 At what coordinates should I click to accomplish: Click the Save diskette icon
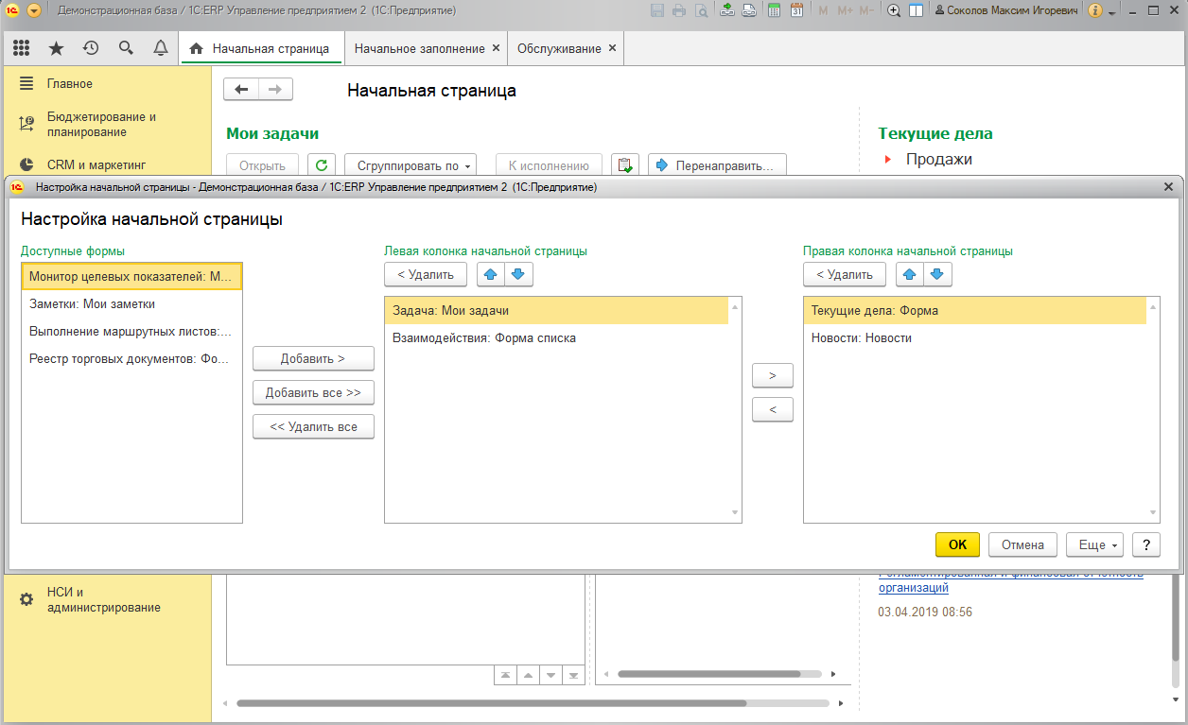tap(658, 10)
